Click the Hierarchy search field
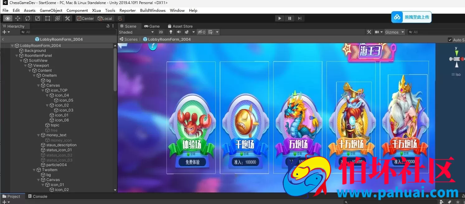Viewport: 465px width, 204px height. [68, 32]
